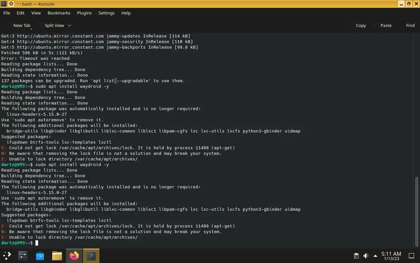Click the line starting with 'Get:3'
Viewport: 420px width, 263px height.
(96, 36)
